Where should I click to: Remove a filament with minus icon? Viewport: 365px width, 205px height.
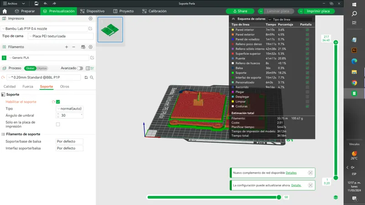coord(73,47)
